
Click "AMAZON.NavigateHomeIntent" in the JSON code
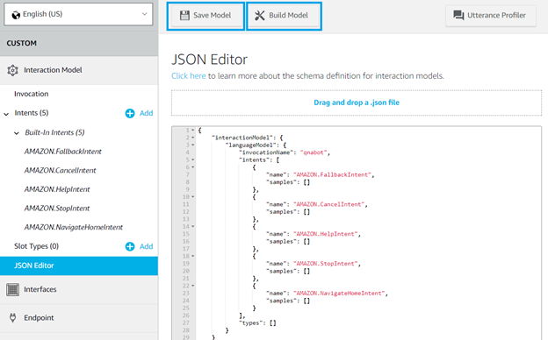point(339,294)
